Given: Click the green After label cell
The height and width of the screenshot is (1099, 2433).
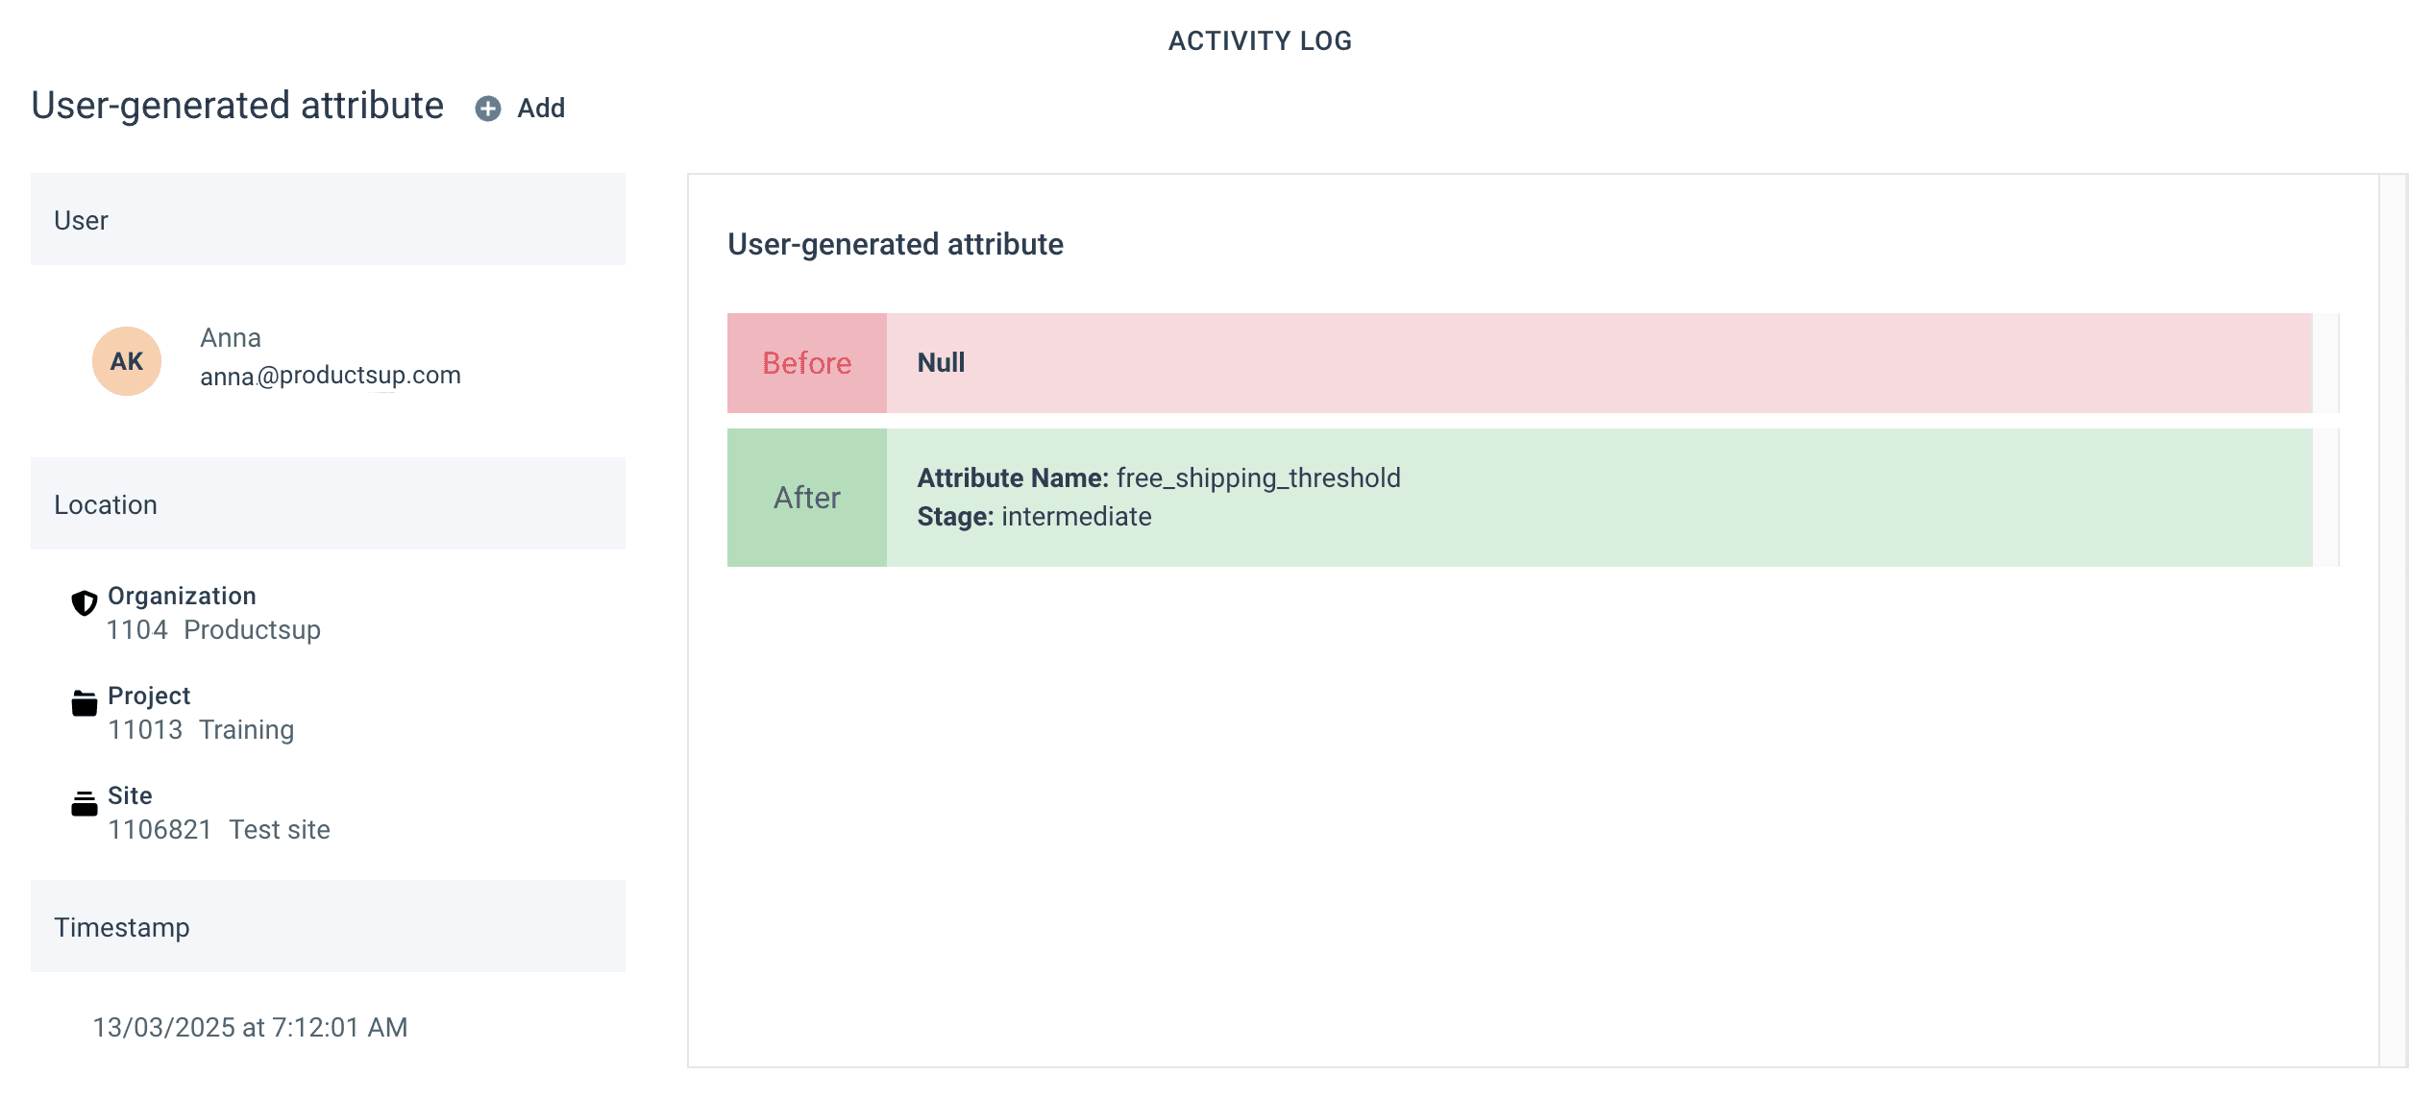Looking at the screenshot, I should (x=806, y=498).
